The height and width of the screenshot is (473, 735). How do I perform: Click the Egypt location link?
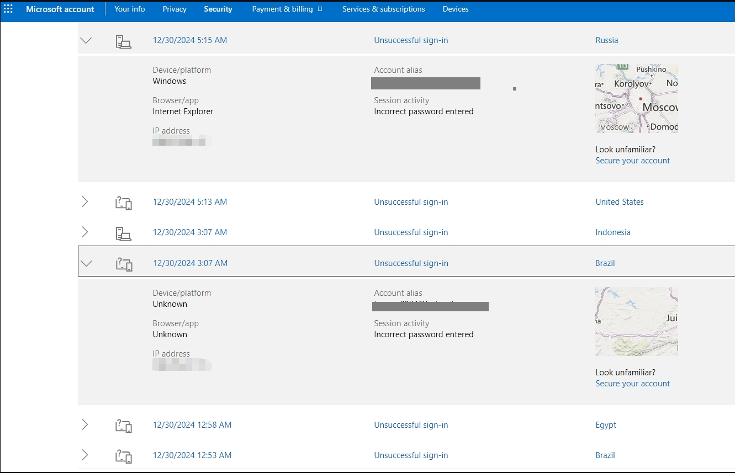tap(606, 425)
